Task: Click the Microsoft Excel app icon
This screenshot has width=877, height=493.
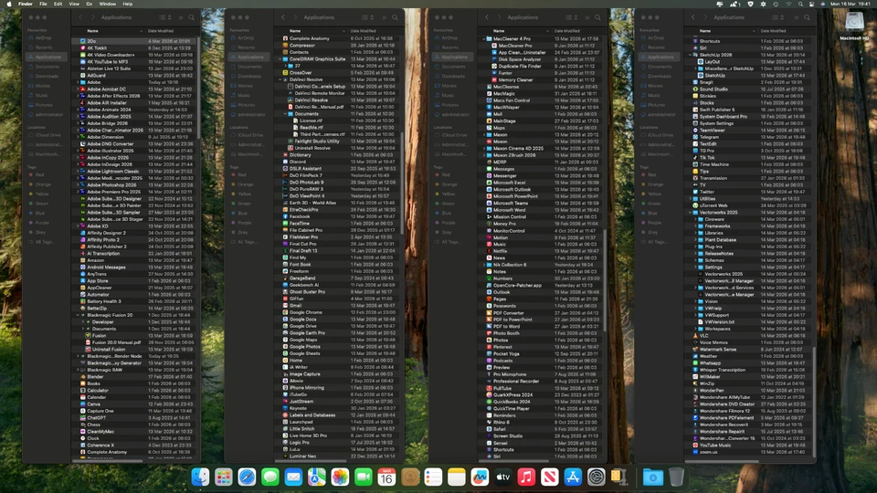Action: pos(490,183)
